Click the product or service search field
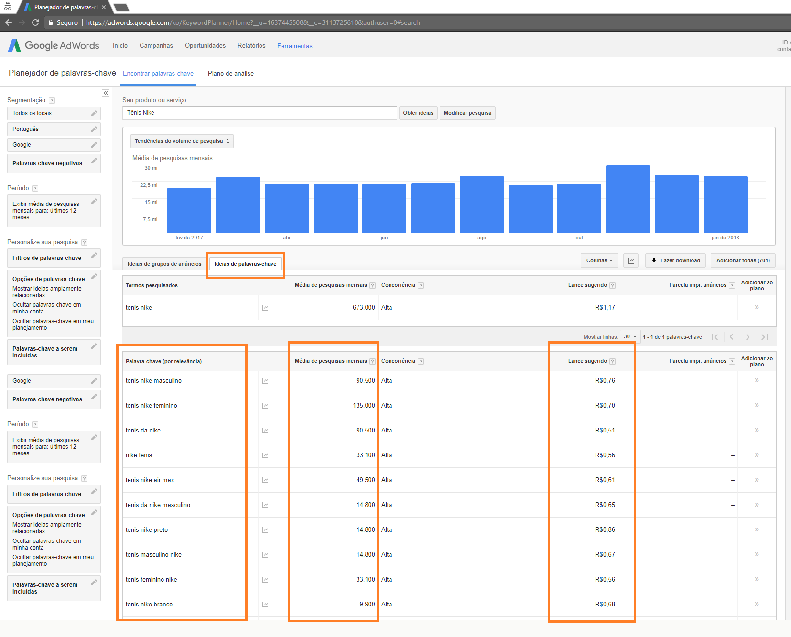791x637 pixels. point(259,113)
